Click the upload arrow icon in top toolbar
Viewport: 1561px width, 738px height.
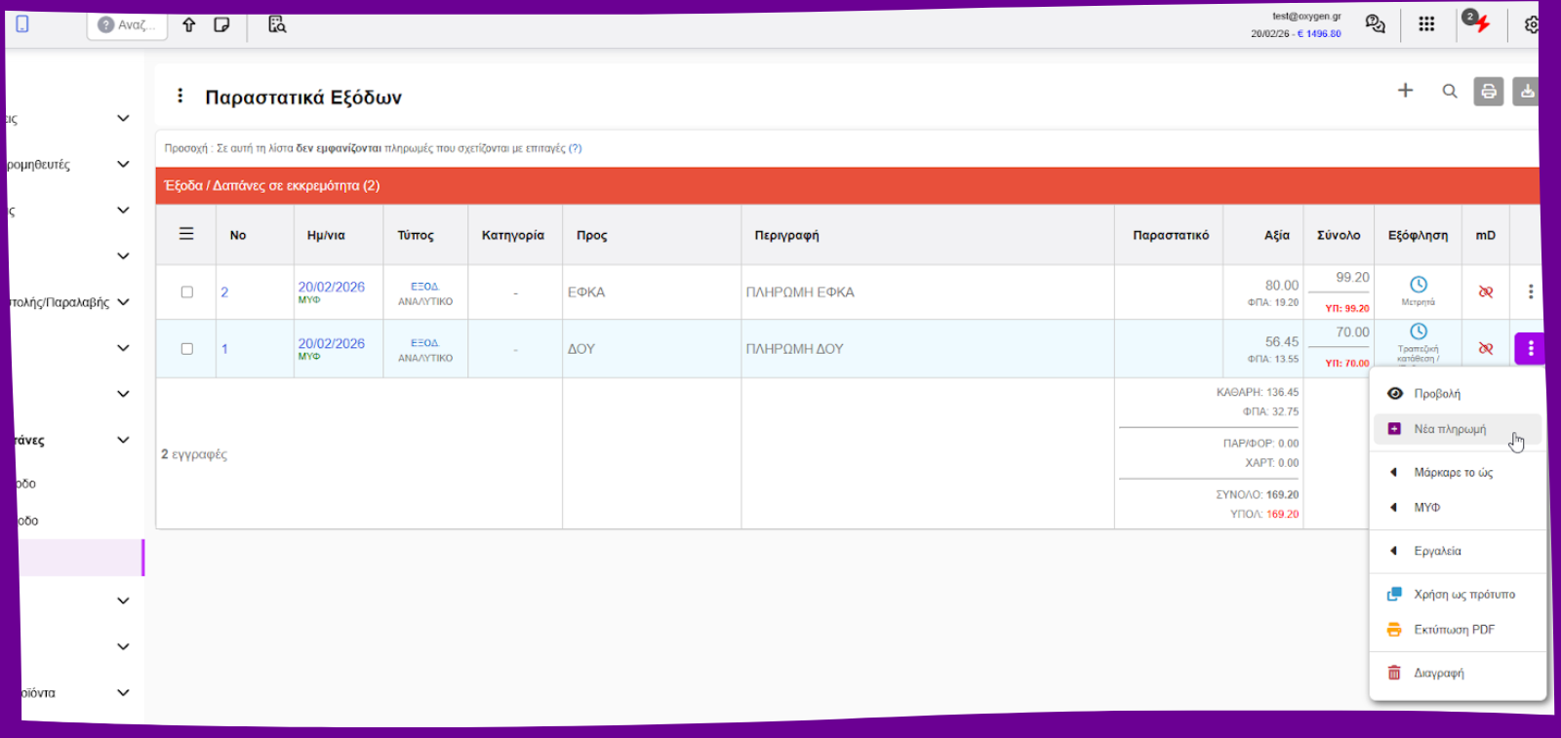point(189,24)
